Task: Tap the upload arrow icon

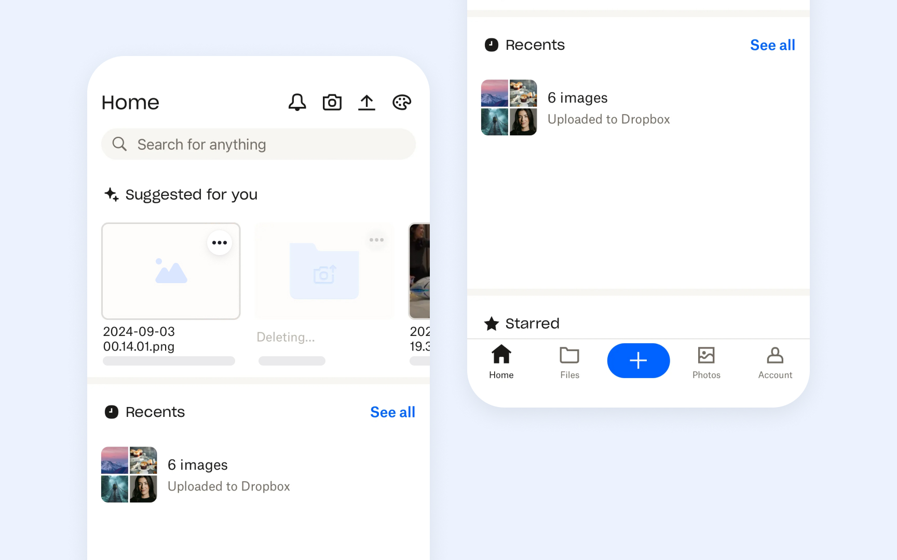Action: [366, 102]
